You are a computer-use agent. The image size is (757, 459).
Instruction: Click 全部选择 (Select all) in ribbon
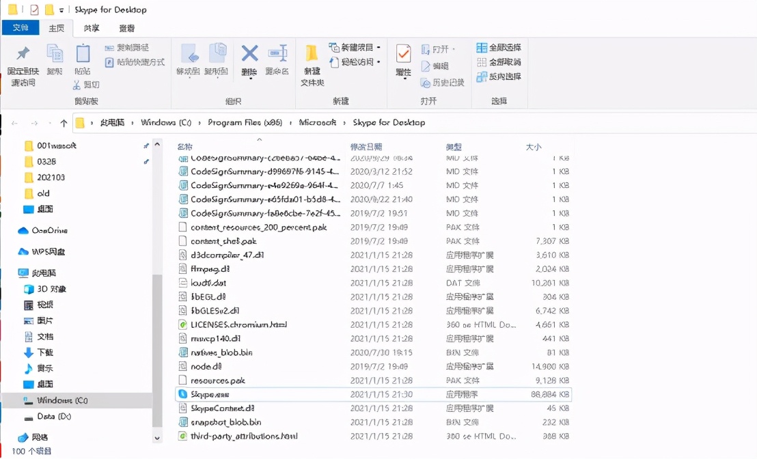pyautogui.click(x=497, y=48)
